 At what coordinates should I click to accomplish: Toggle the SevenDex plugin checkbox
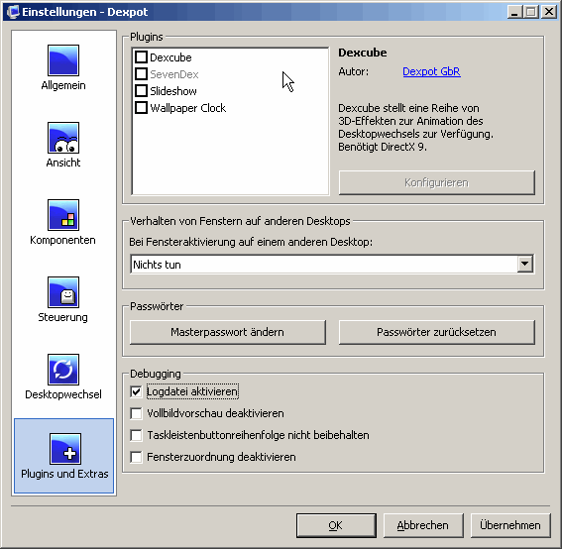(x=141, y=74)
